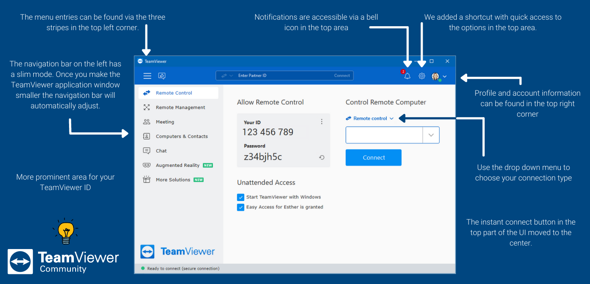Close the TeamViewer window
This screenshot has height=284, width=590.
coord(447,61)
